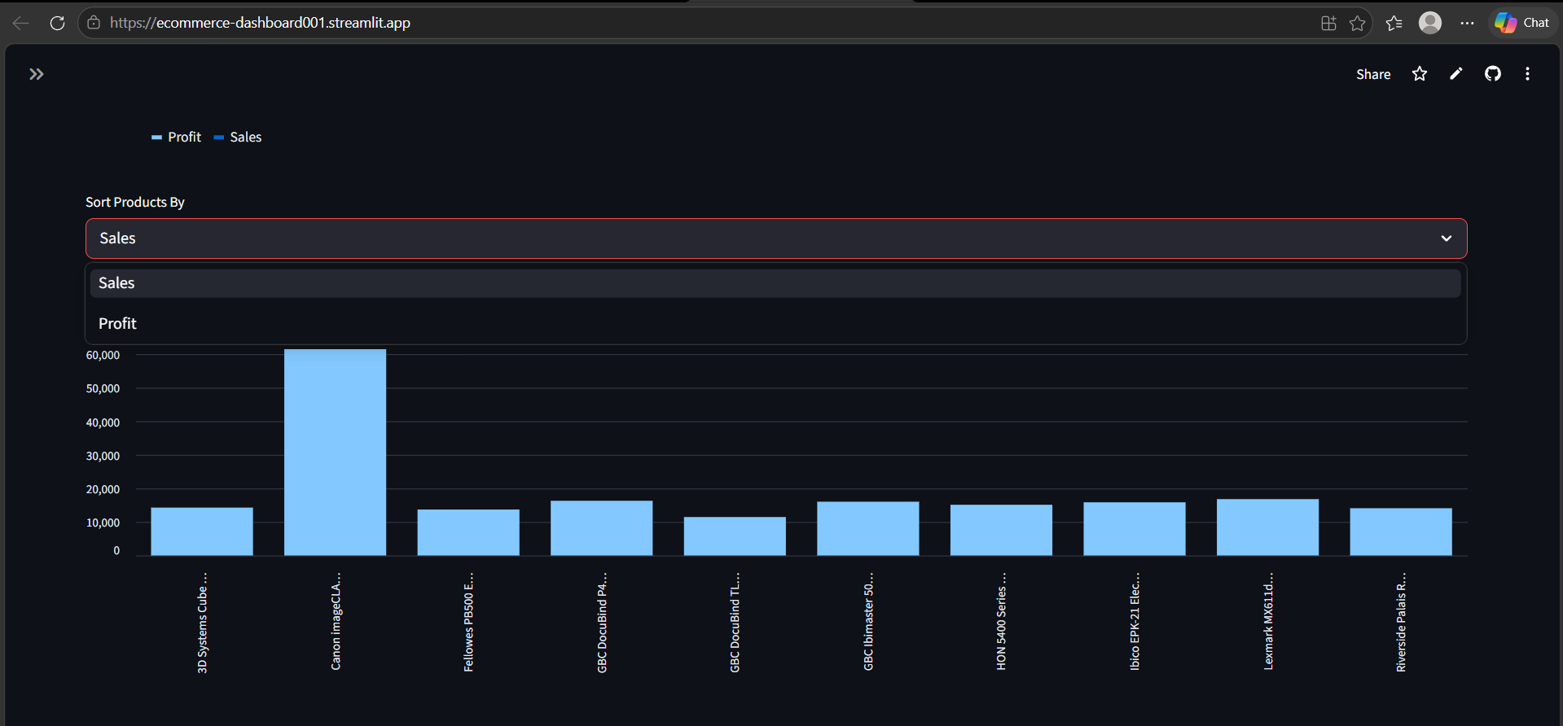Click the 'GBC DocuBind P4...' axis label
The height and width of the screenshot is (726, 1563).
click(602, 623)
